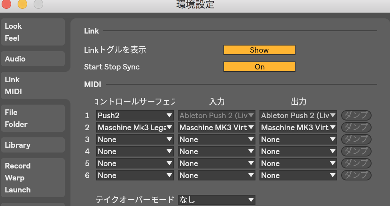The height and width of the screenshot is (206, 390).
Task: Open the Look Feel preferences tab
Action: pyautogui.click(x=32, y=32)
